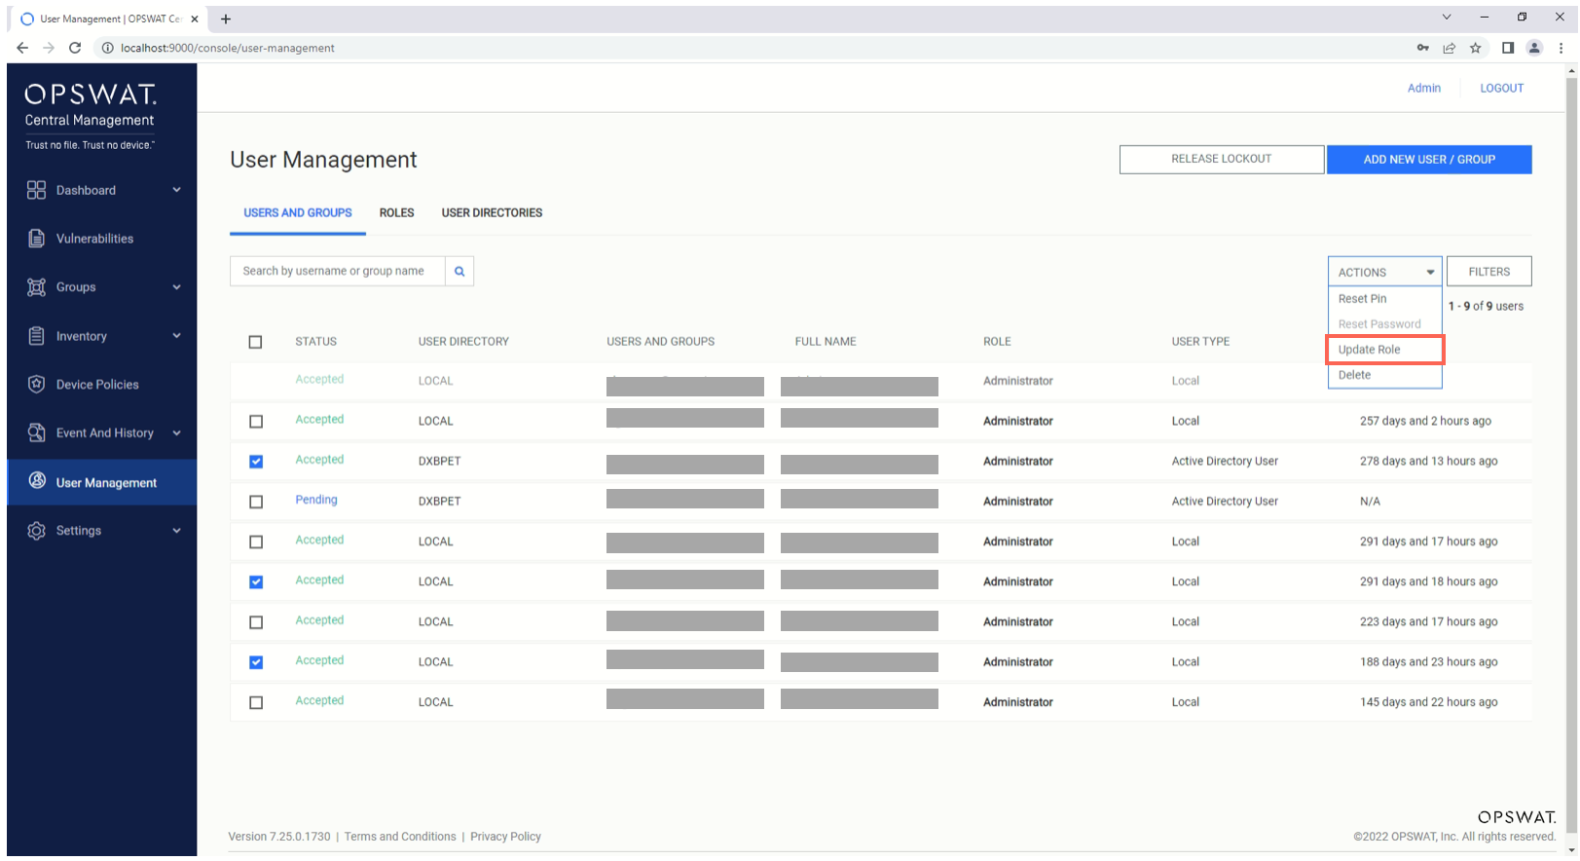Click the share page icon
The width and height of the screenshot is (1580, 861).
pyautogui.click(x=1450, y=48)
